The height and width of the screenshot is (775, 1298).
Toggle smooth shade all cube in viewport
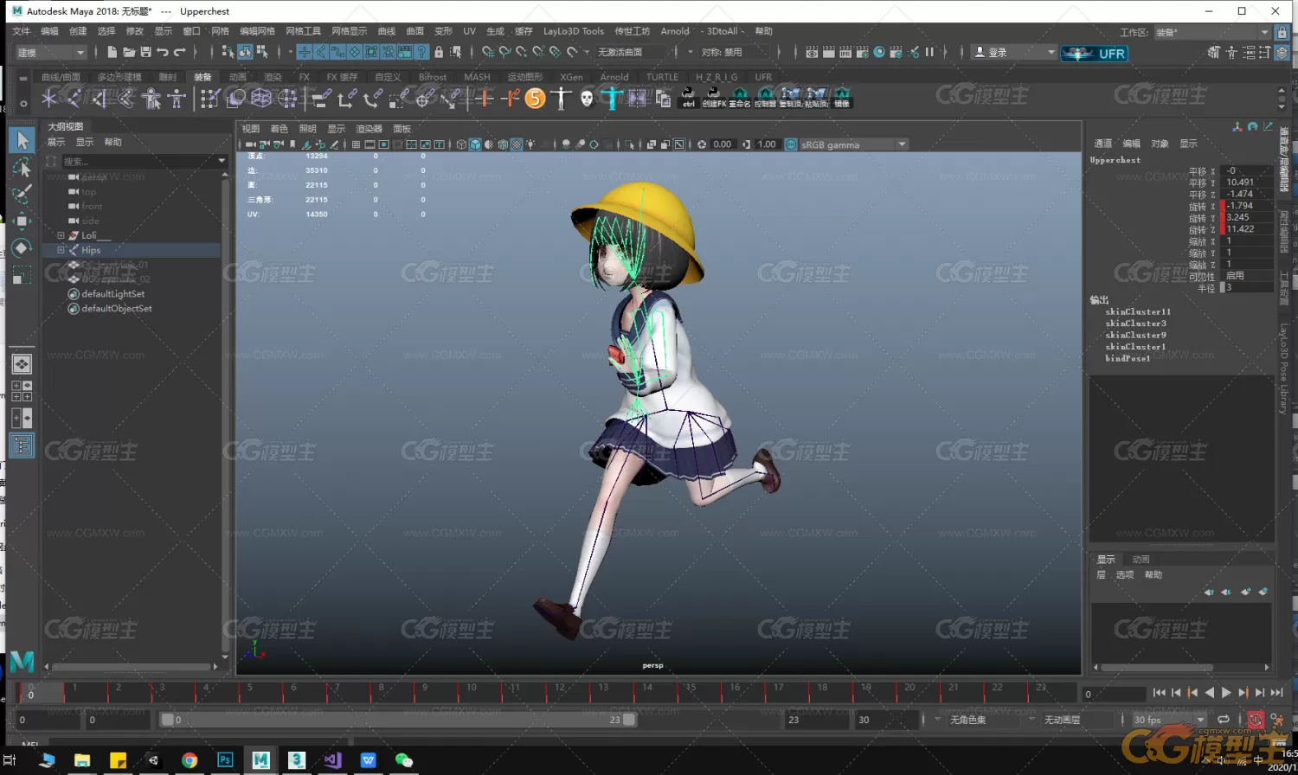coord(475,144)
